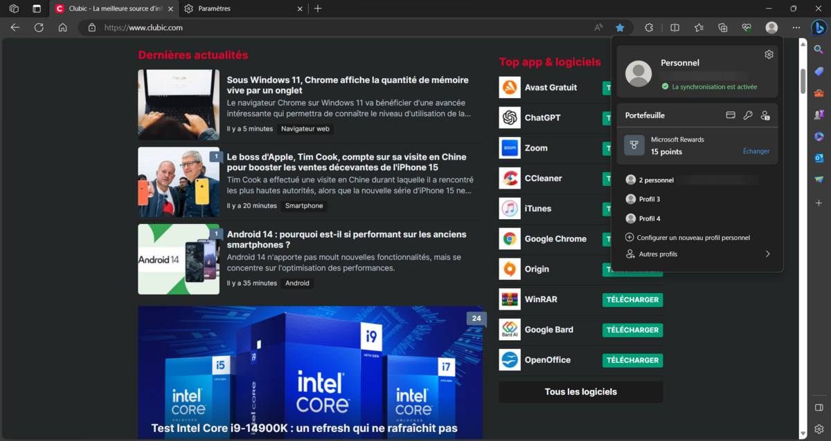Go to the Home page icon

(x=62, y=28)
